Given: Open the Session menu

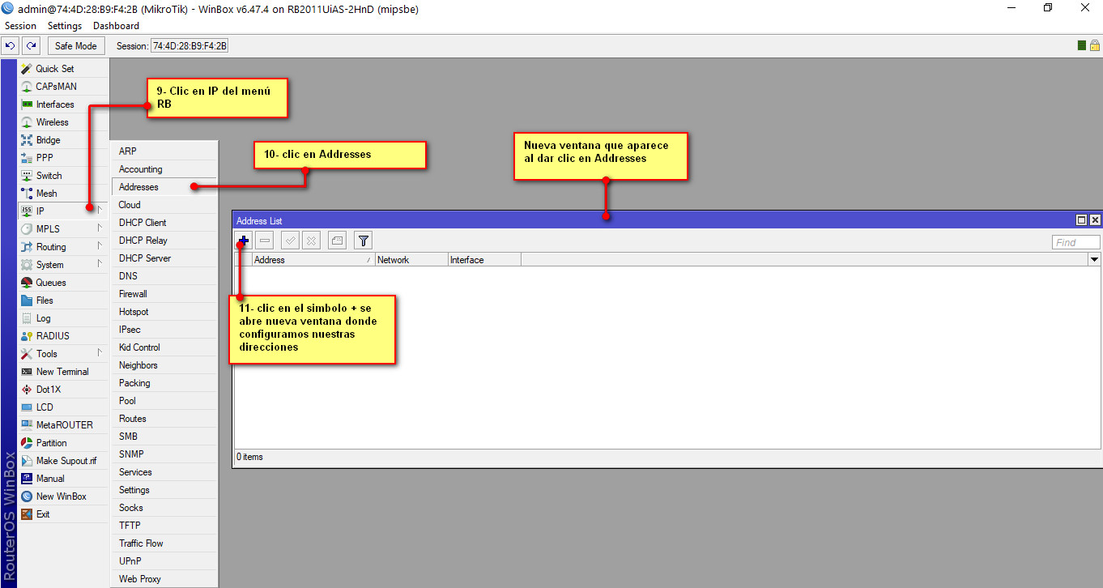Looking at the screenshot, I should [x=20, y=26].
